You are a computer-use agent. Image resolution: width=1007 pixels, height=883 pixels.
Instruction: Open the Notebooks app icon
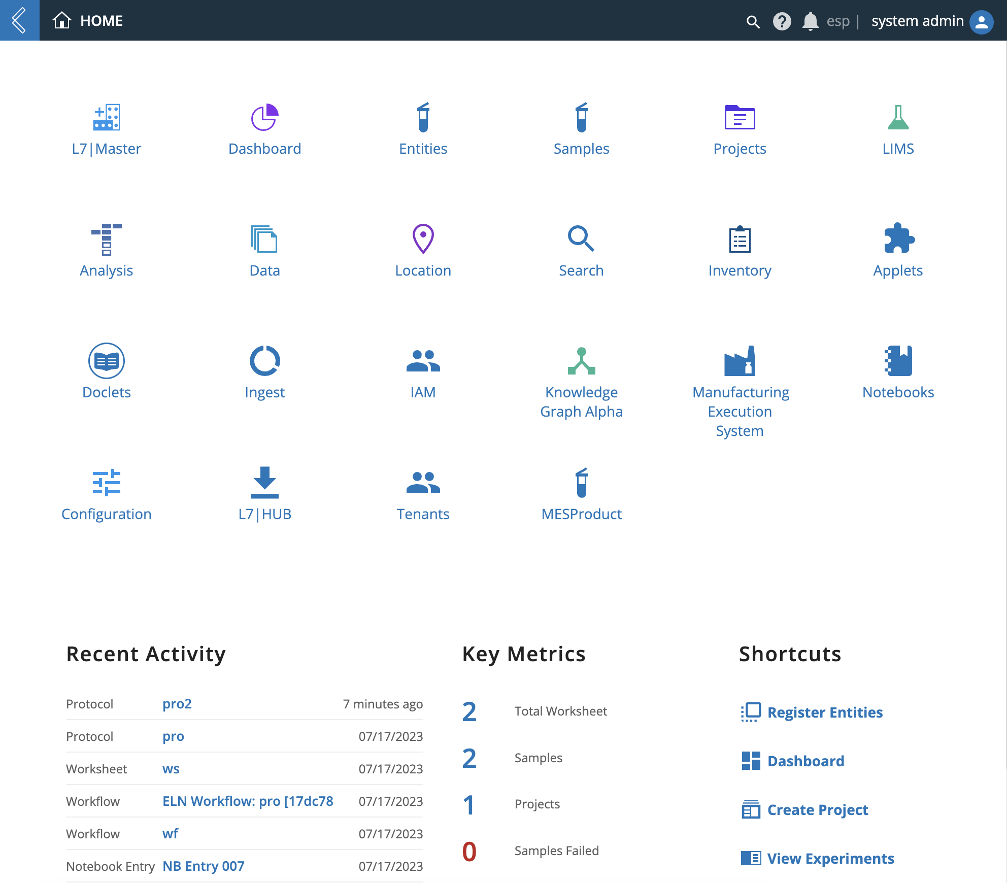(898, 361)
